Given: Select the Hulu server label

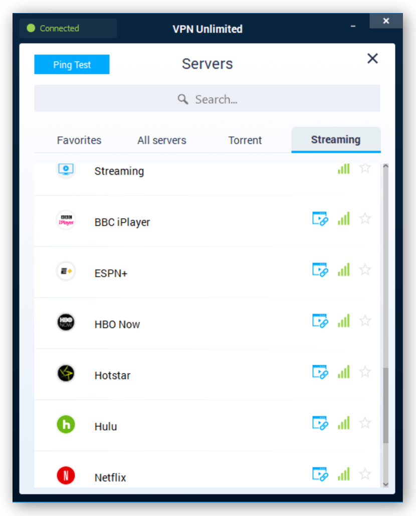Looking at the screenshot, I should (106, 426).
